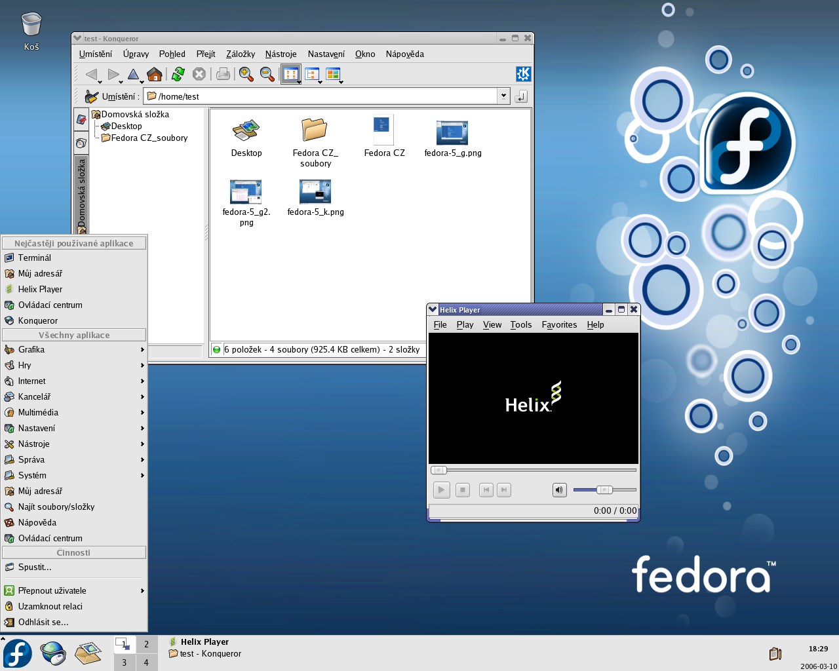Viewport: 839px width, 671px height.
Task: Switch to virtual desktop 3 in pager
Action: pyautogui.click(x=125, y=662)
